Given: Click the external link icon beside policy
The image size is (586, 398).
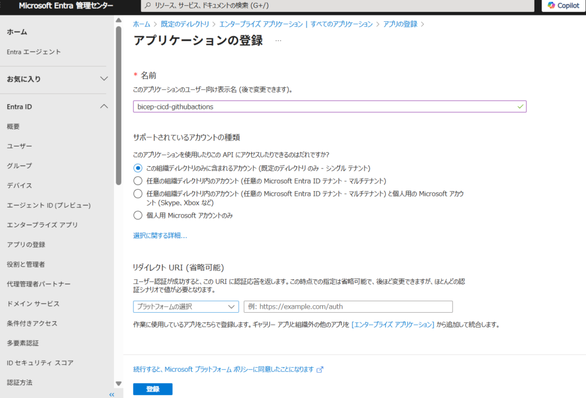Looking at the screenshot, I should point(320,369).
